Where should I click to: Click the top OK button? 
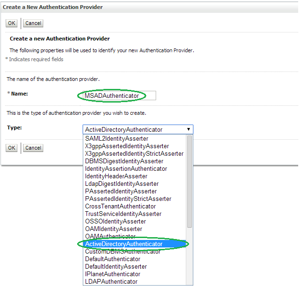[11, 23]
